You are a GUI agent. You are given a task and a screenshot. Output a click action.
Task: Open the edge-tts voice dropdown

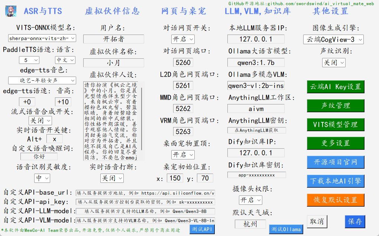(42, 80)
